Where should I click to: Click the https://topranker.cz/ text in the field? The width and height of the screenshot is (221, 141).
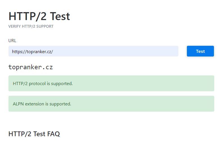[x=32, y=51]
